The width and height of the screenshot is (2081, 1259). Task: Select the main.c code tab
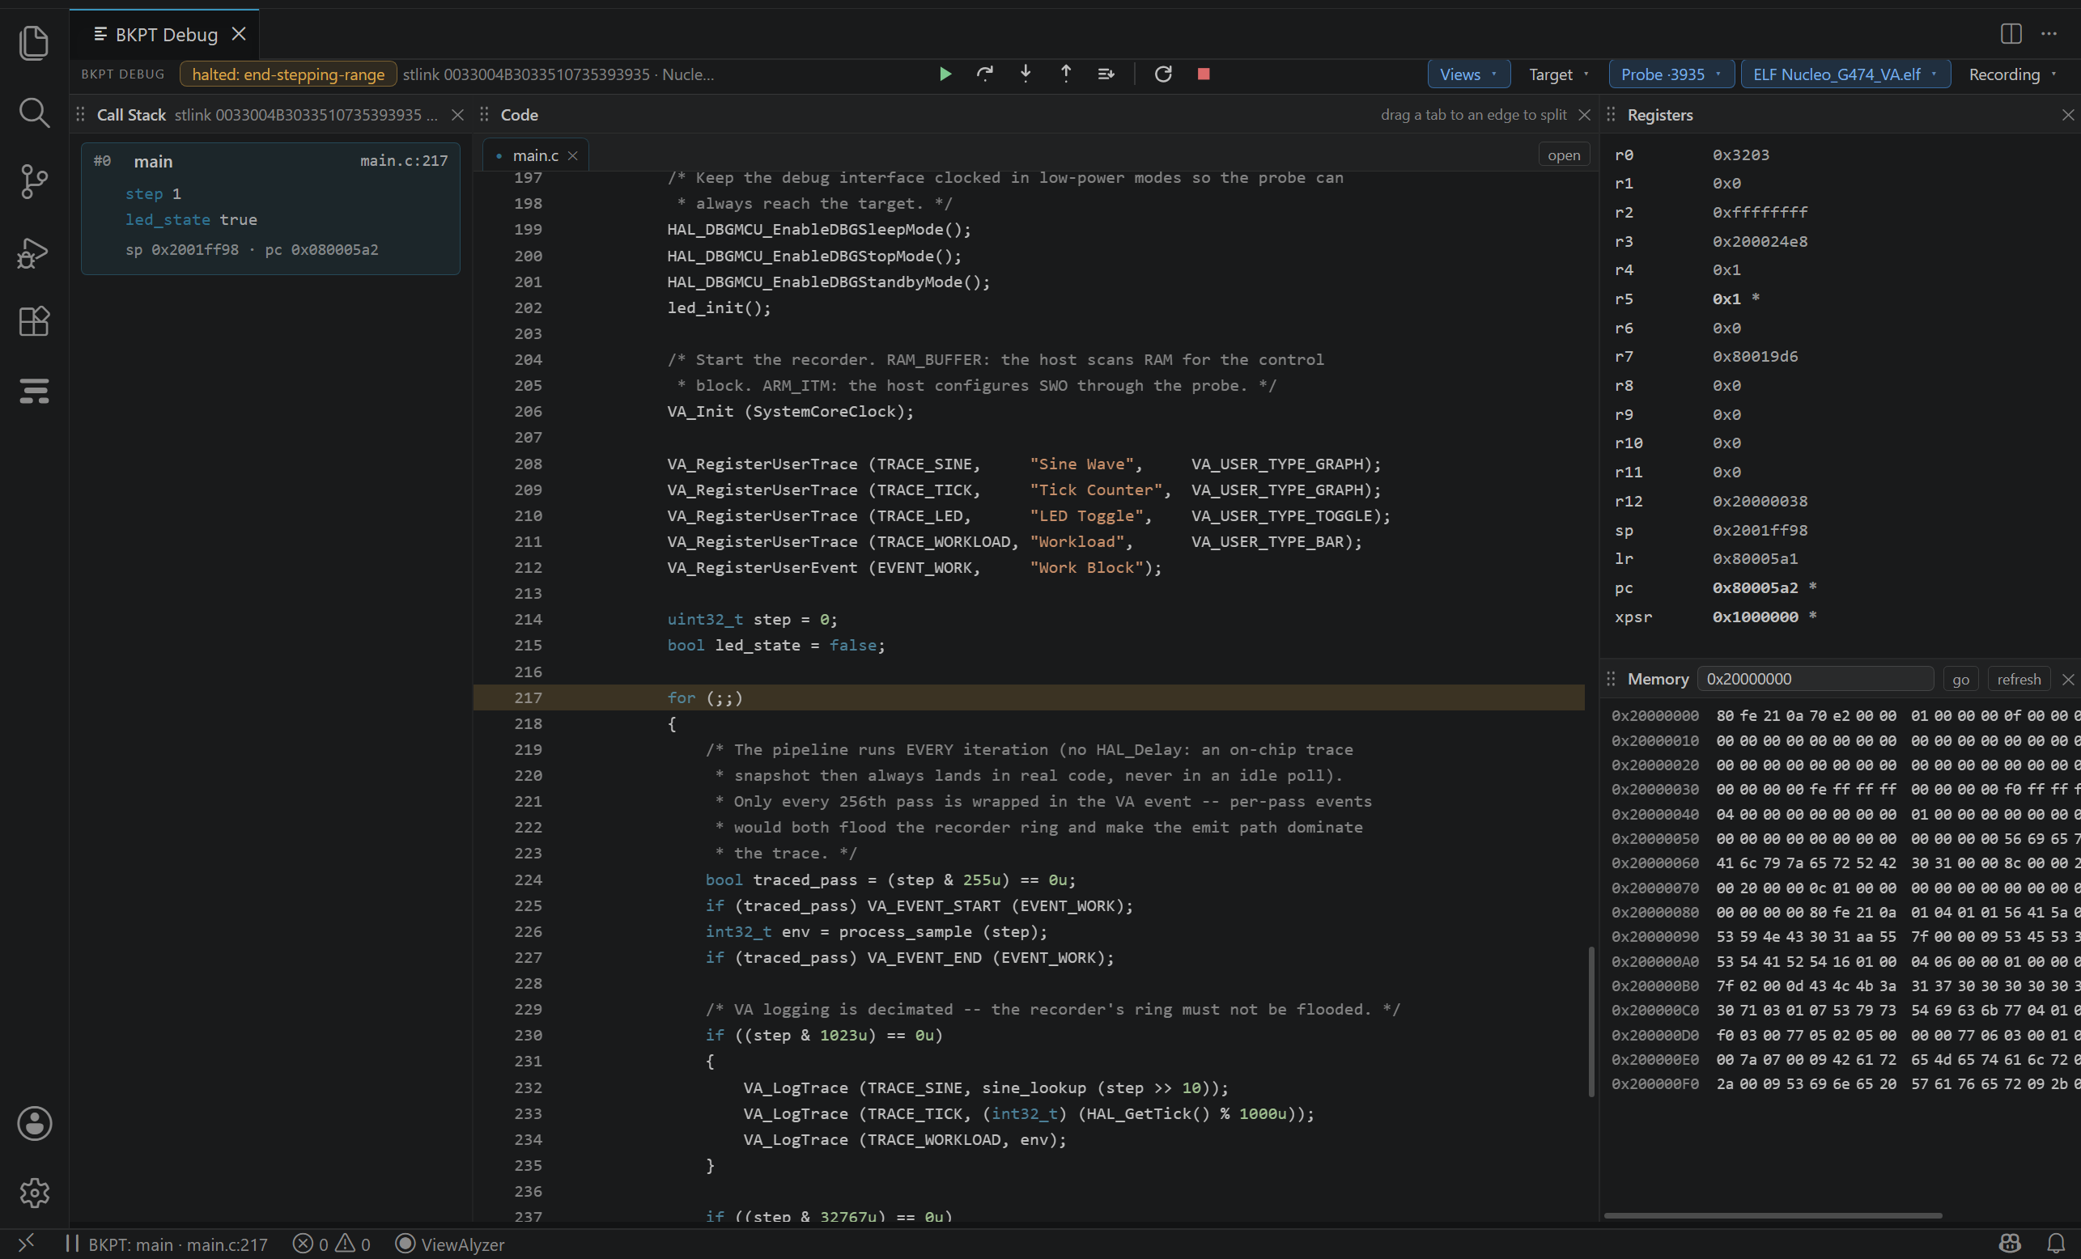(x=536, y=155)
